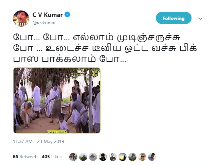View the 405 Likes list
The image size is (216, 165).
click(52, 157)
